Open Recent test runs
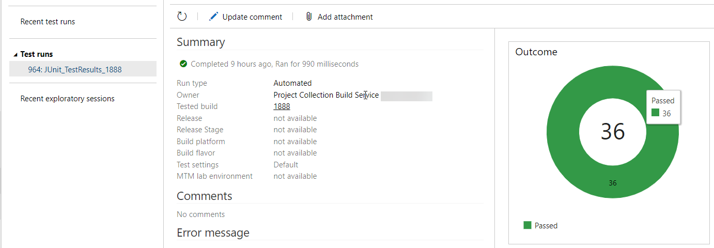 pos(48,22)
